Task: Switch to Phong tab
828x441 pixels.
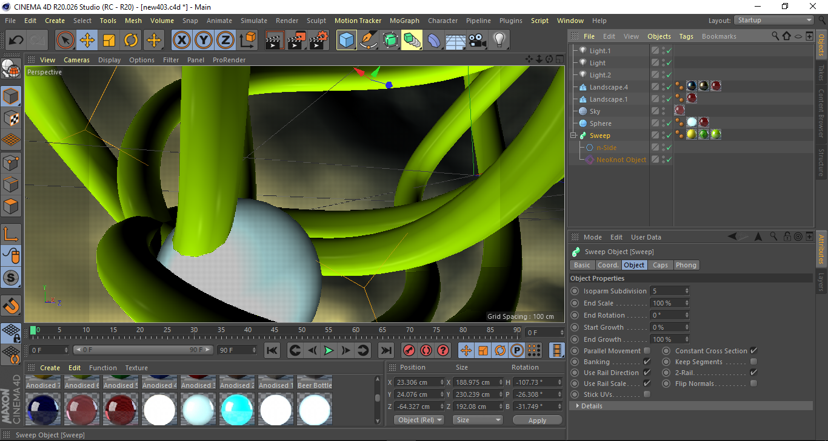Action: click(686, 265)
